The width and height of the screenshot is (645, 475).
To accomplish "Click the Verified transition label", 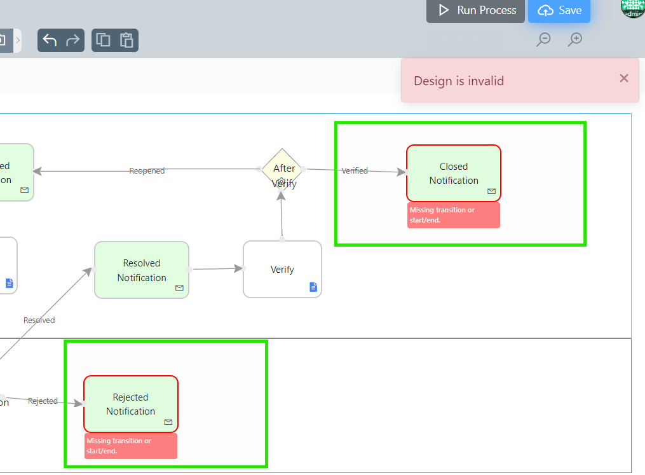I will (355, 170).
